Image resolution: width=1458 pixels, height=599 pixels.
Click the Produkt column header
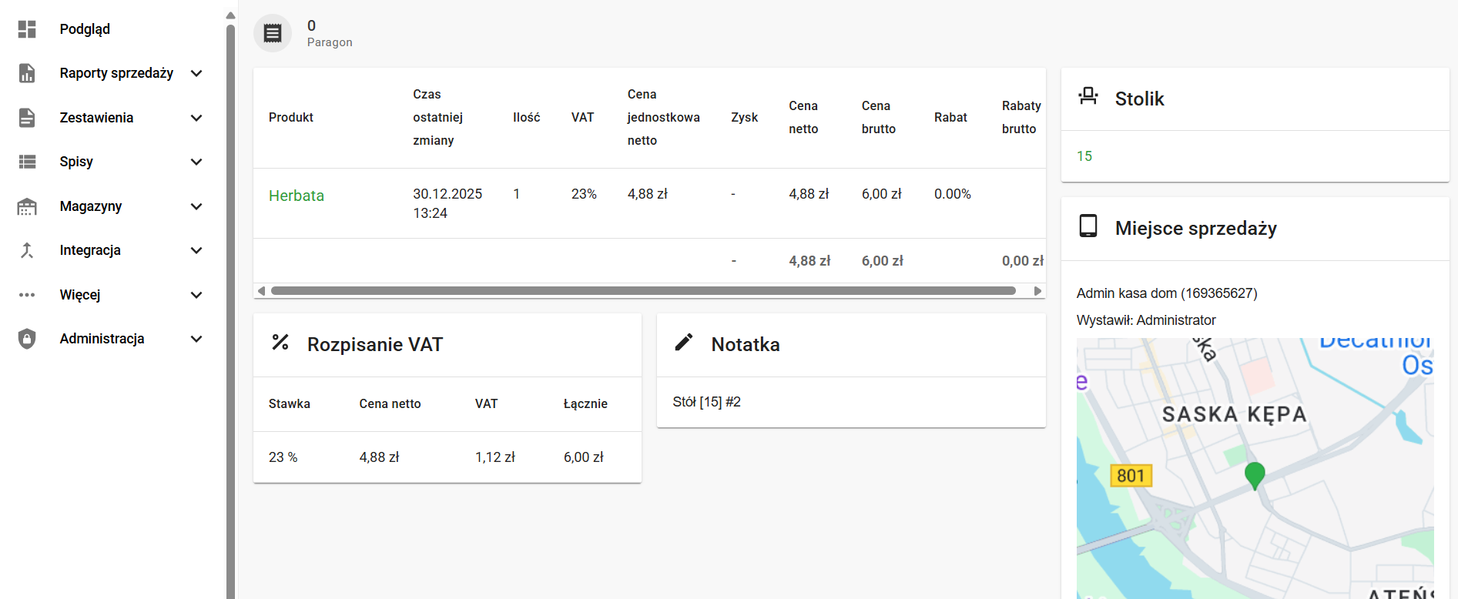[290, 118]
